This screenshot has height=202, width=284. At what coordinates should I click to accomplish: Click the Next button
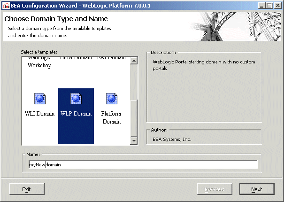pos(257,189)
